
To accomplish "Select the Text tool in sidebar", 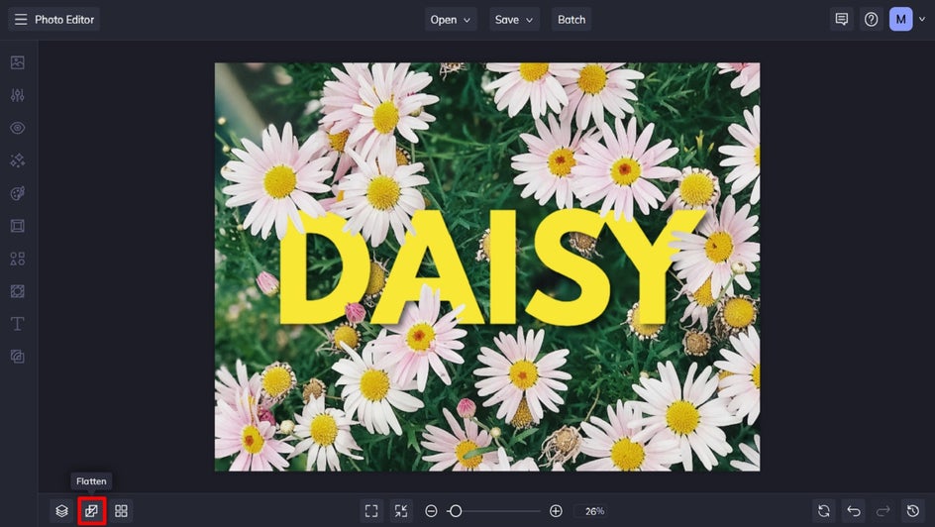I will point(17,324).
